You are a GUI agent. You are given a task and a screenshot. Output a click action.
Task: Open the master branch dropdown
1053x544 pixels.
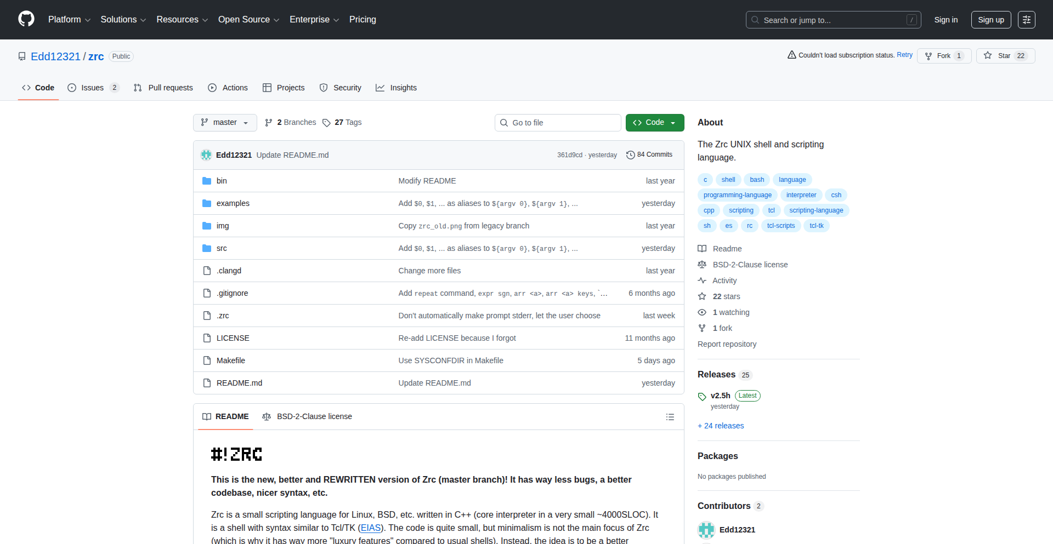225,123
